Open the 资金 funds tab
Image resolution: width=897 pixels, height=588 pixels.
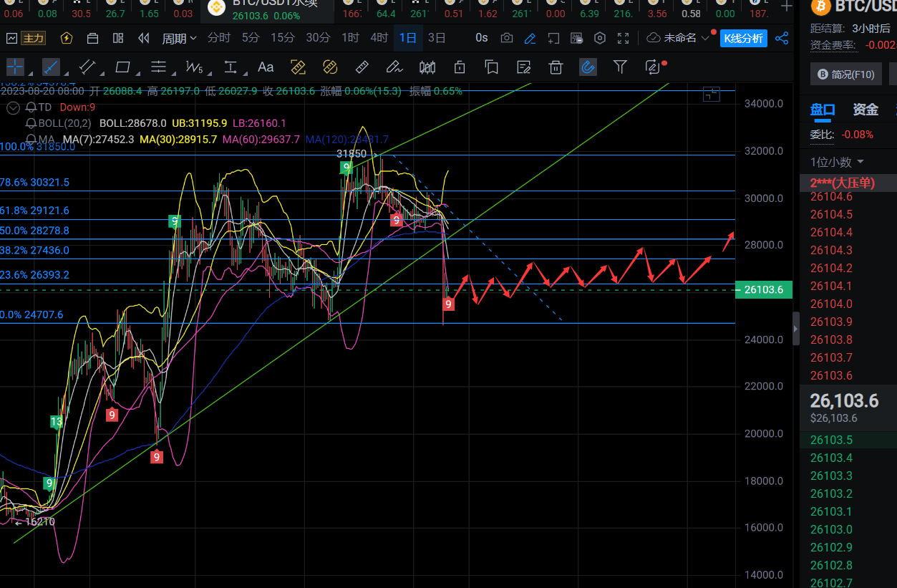[866, 110]
